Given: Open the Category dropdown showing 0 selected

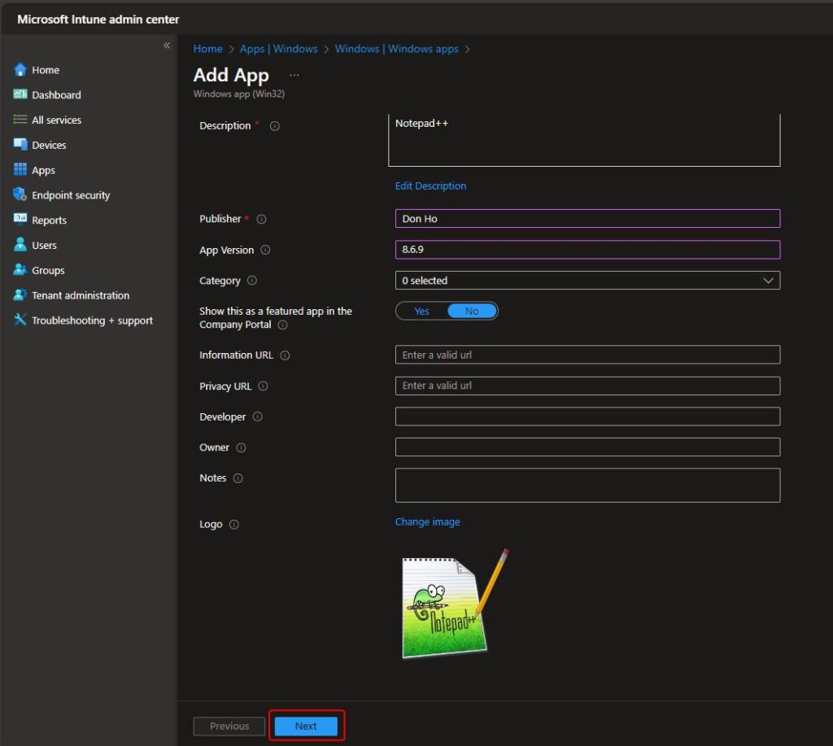Looking at the screenshot, I should coord(587,281).
